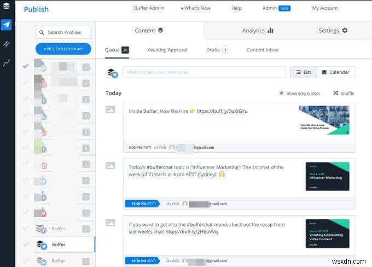Click image icon beside How We Hire post
Viewport: 372px width, 267px height.
(x=110, y=109)
